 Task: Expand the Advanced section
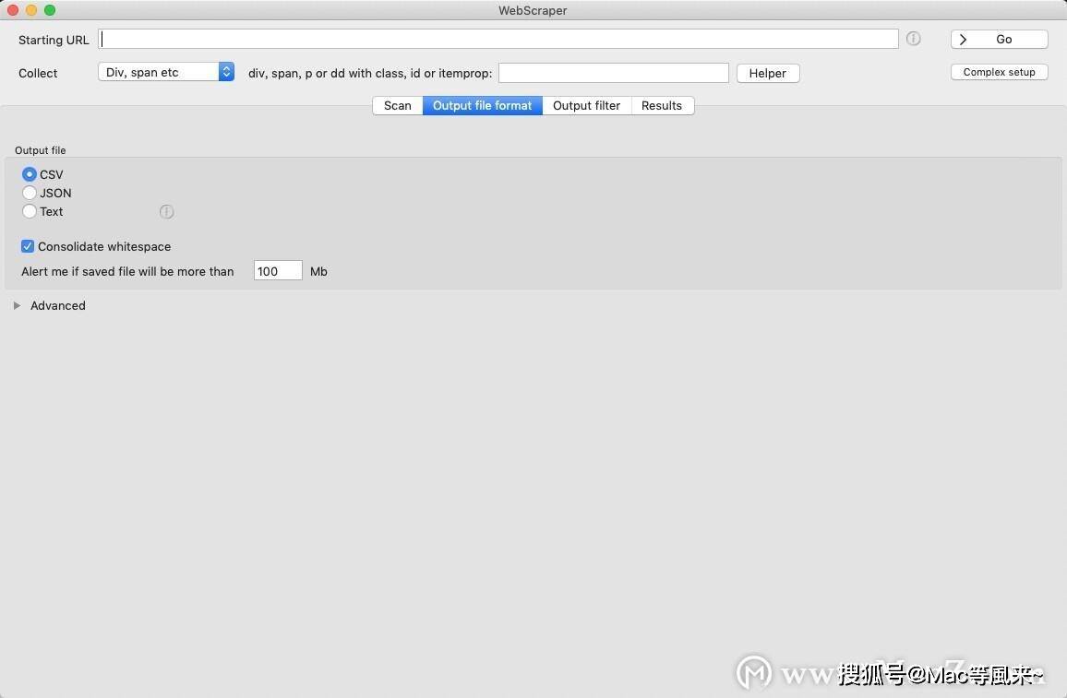click(x=17, y=306)
